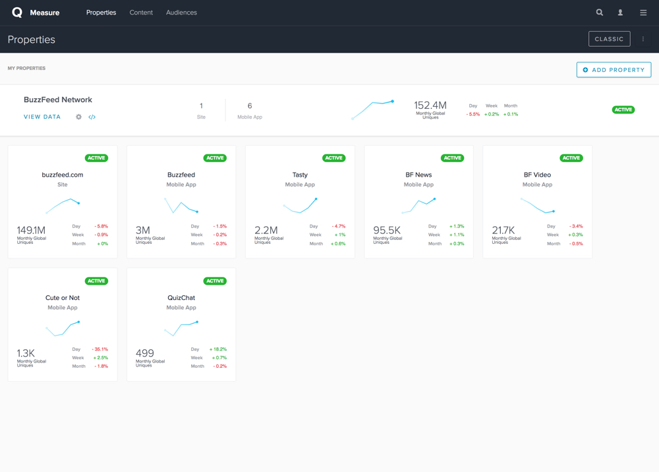Switch to the Classic view
Viewport: 659px width, 472px height.
point(609,39)
